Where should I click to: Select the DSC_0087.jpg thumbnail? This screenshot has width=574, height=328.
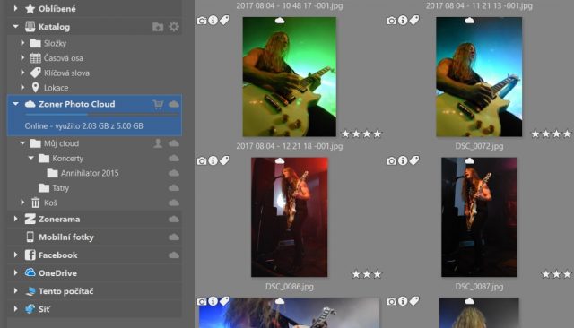click(479, 217)
